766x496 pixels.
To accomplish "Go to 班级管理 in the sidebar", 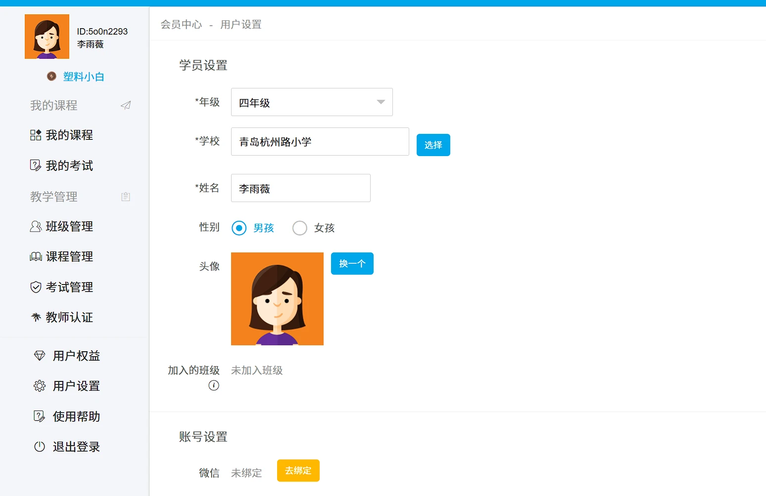I will coord(69,226).
